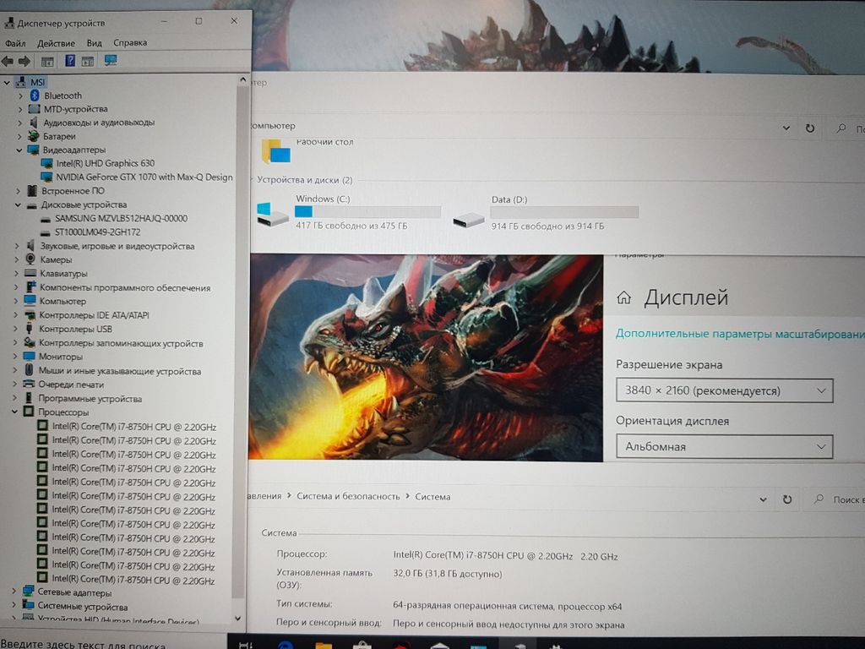Open the Действие menu
This screenshot has height=649, width=865.
pyautogui.click(x=56, y=43)
